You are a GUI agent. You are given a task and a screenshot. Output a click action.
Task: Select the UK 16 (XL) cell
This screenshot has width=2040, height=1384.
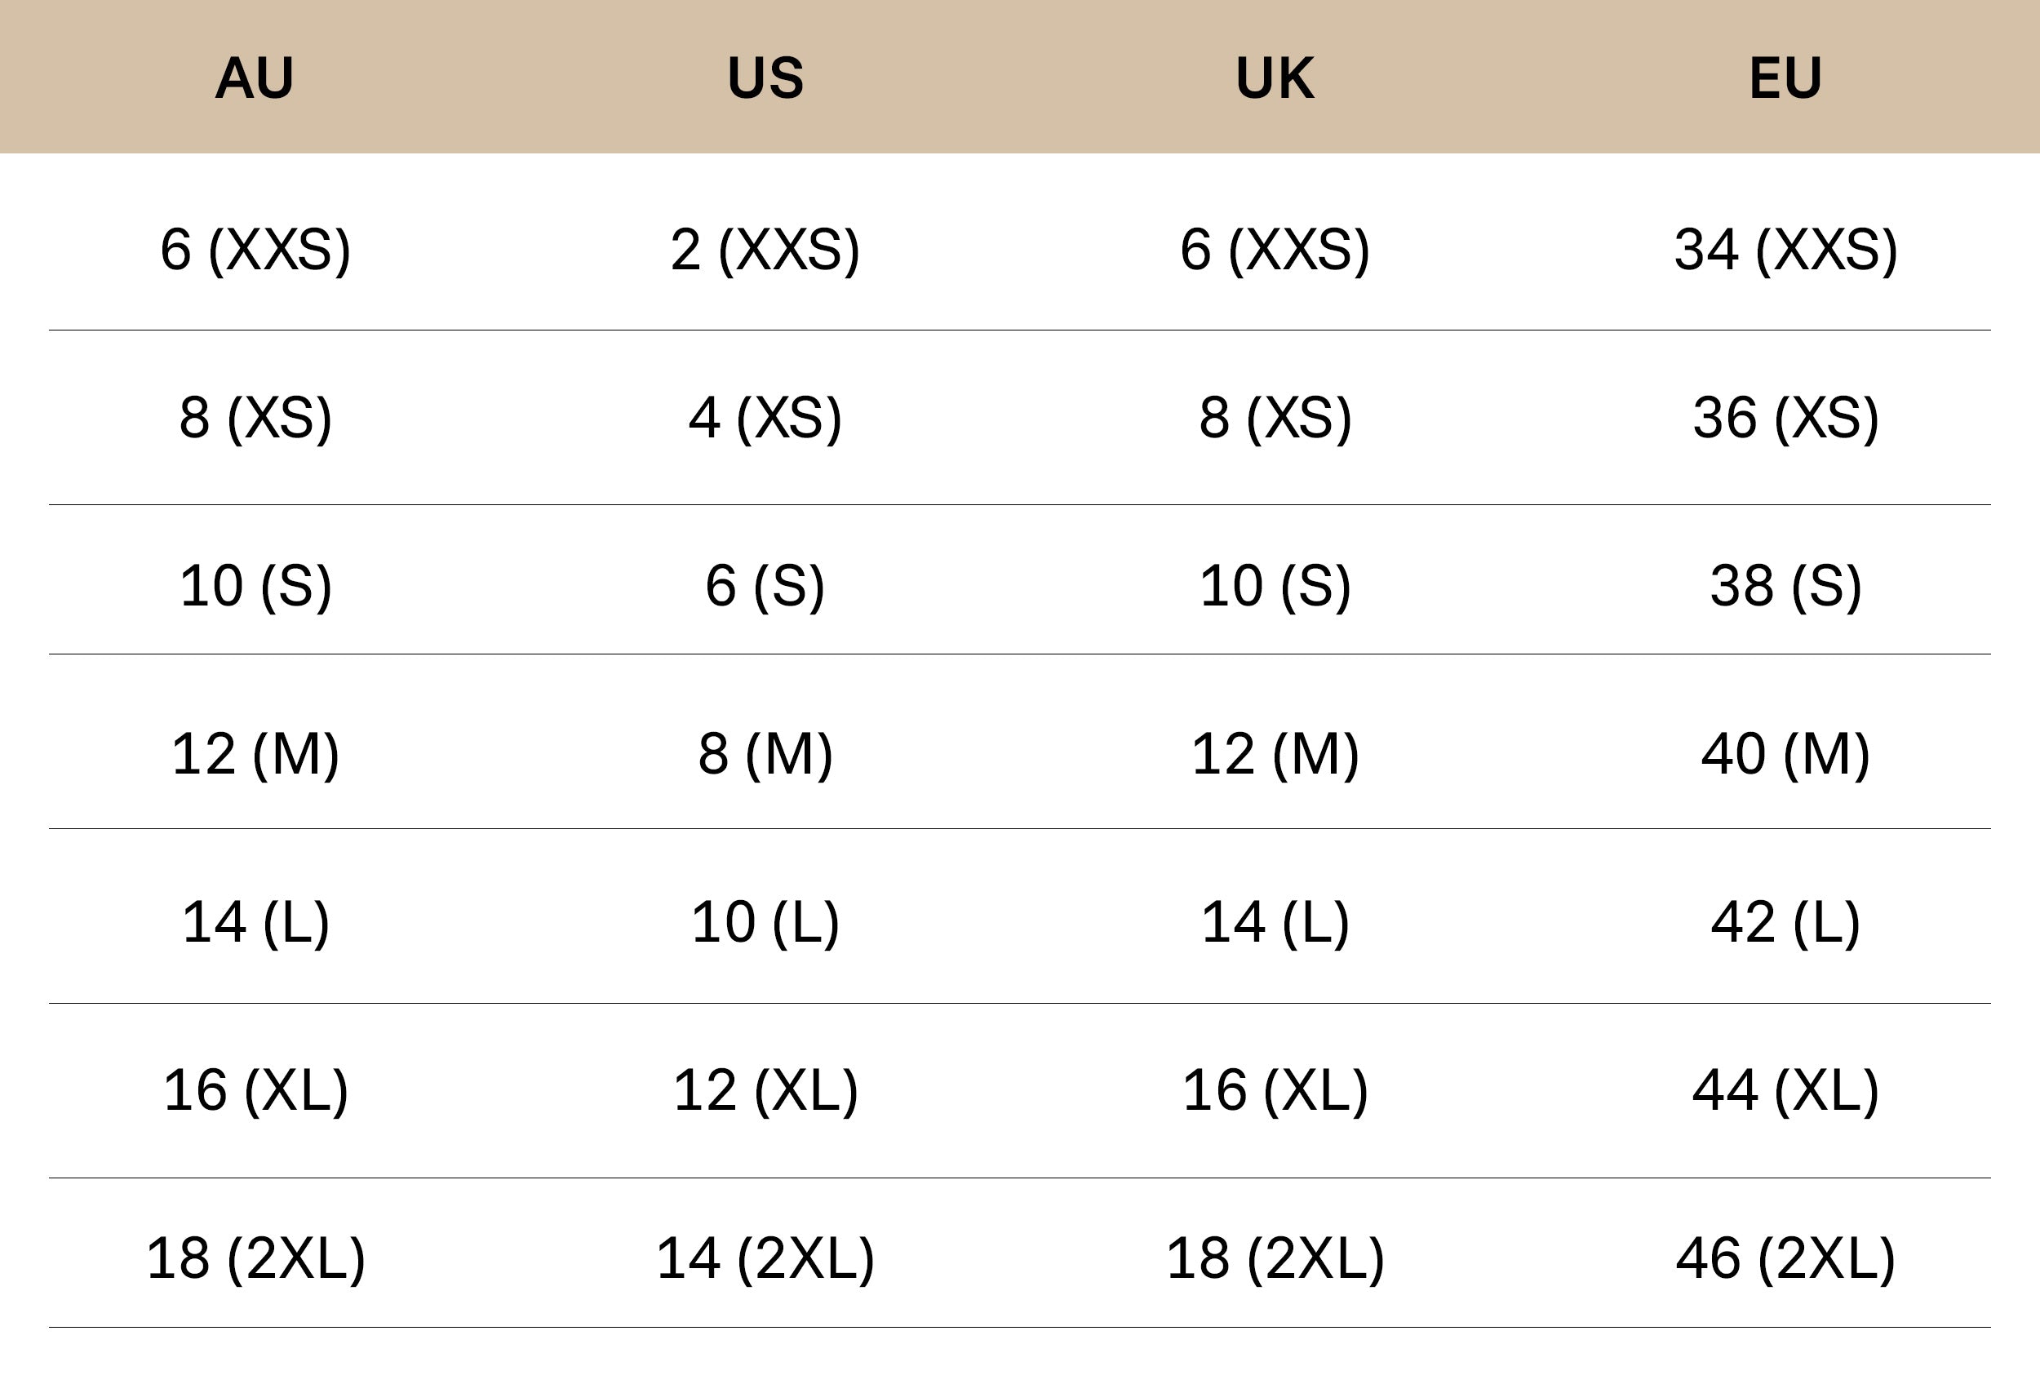pyautogui.click(x=1275, y=1091)
